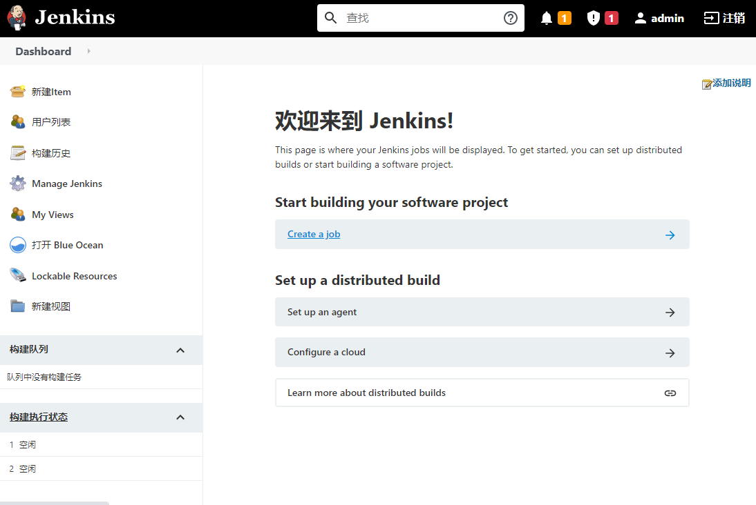Log out via the 注销 link

point(733,19)
